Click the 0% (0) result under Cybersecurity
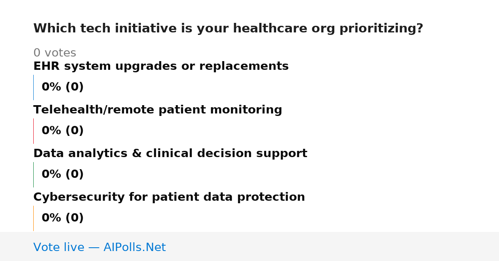Viewport: 499px width, 261px height. pyautogui.click(x=63, y=218)
